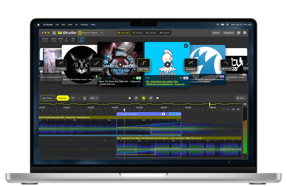Open settings via the gear icon

pyautogui.click(x=239, y=33)
